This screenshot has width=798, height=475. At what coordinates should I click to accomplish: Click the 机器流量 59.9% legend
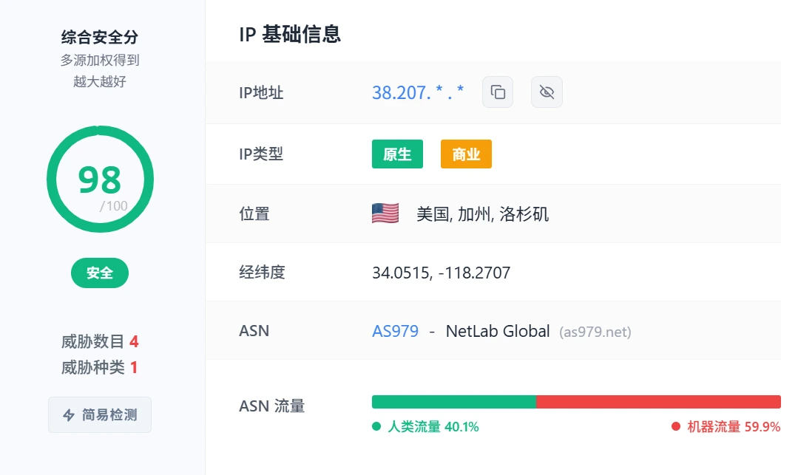pyautogui.click(x=726, y=426)
